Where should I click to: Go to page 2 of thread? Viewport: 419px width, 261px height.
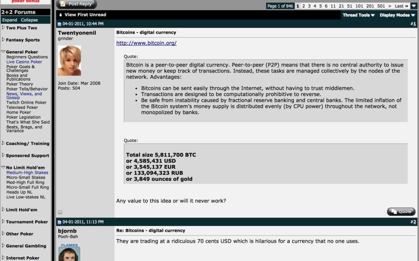pos(303,6)
